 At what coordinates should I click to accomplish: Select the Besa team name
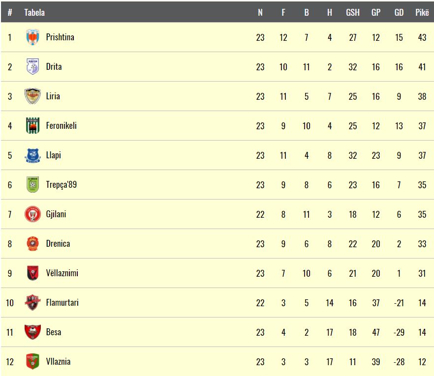click(54, 332)
